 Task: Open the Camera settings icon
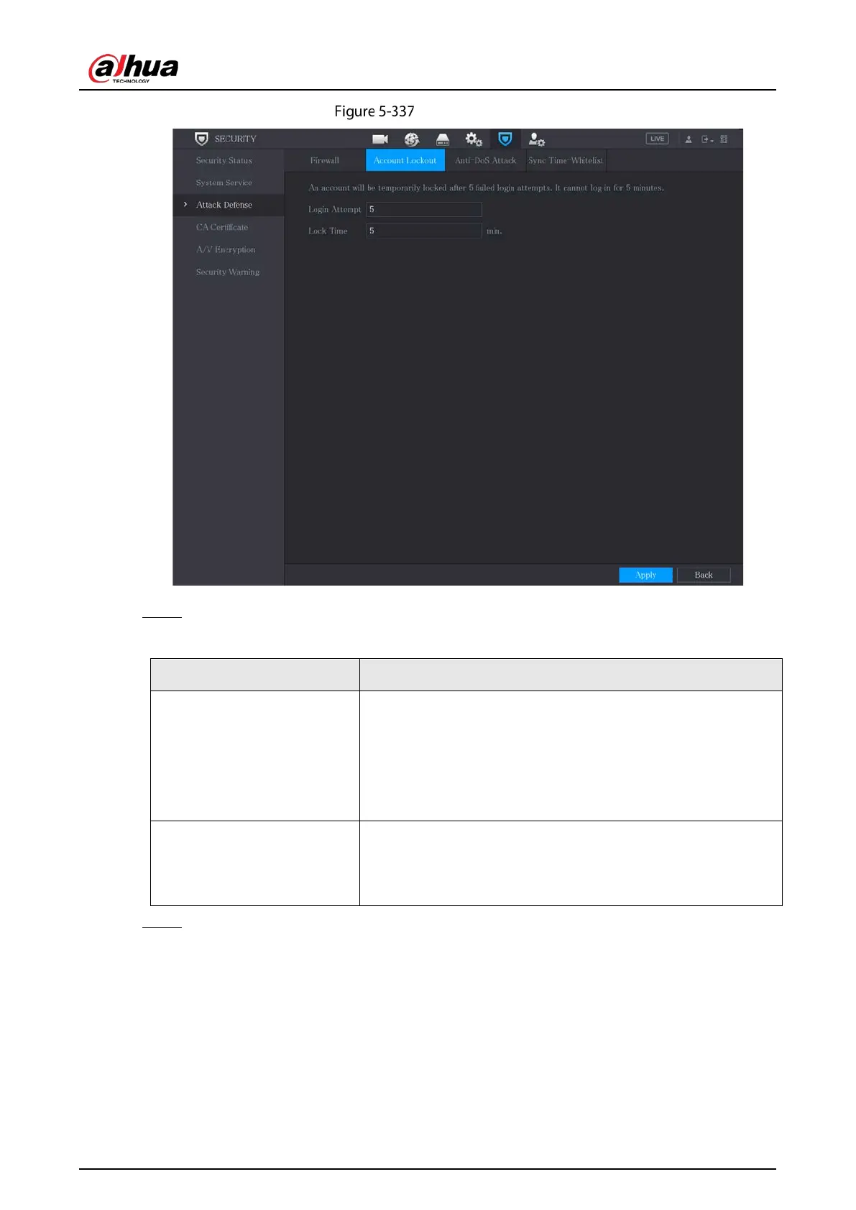[379, 139]
